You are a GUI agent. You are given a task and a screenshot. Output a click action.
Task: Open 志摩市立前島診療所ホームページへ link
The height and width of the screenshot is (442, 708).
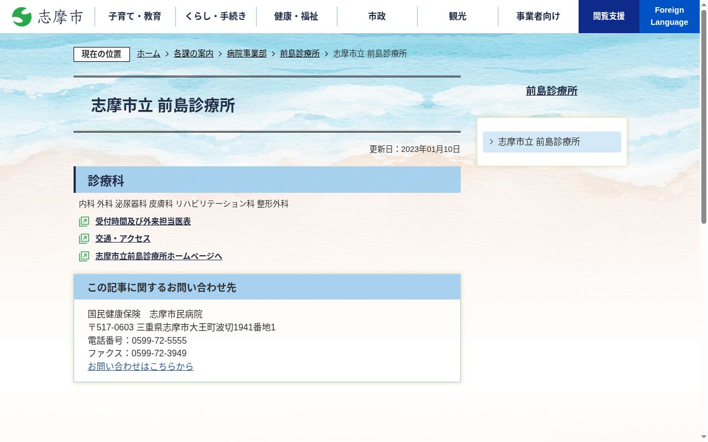point(159,256)
